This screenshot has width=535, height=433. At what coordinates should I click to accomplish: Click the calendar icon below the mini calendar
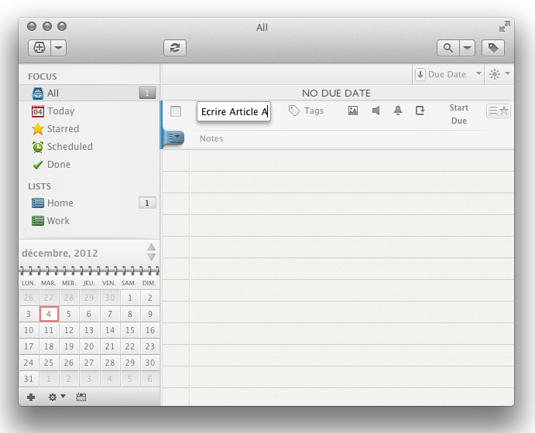click(81, 397)
